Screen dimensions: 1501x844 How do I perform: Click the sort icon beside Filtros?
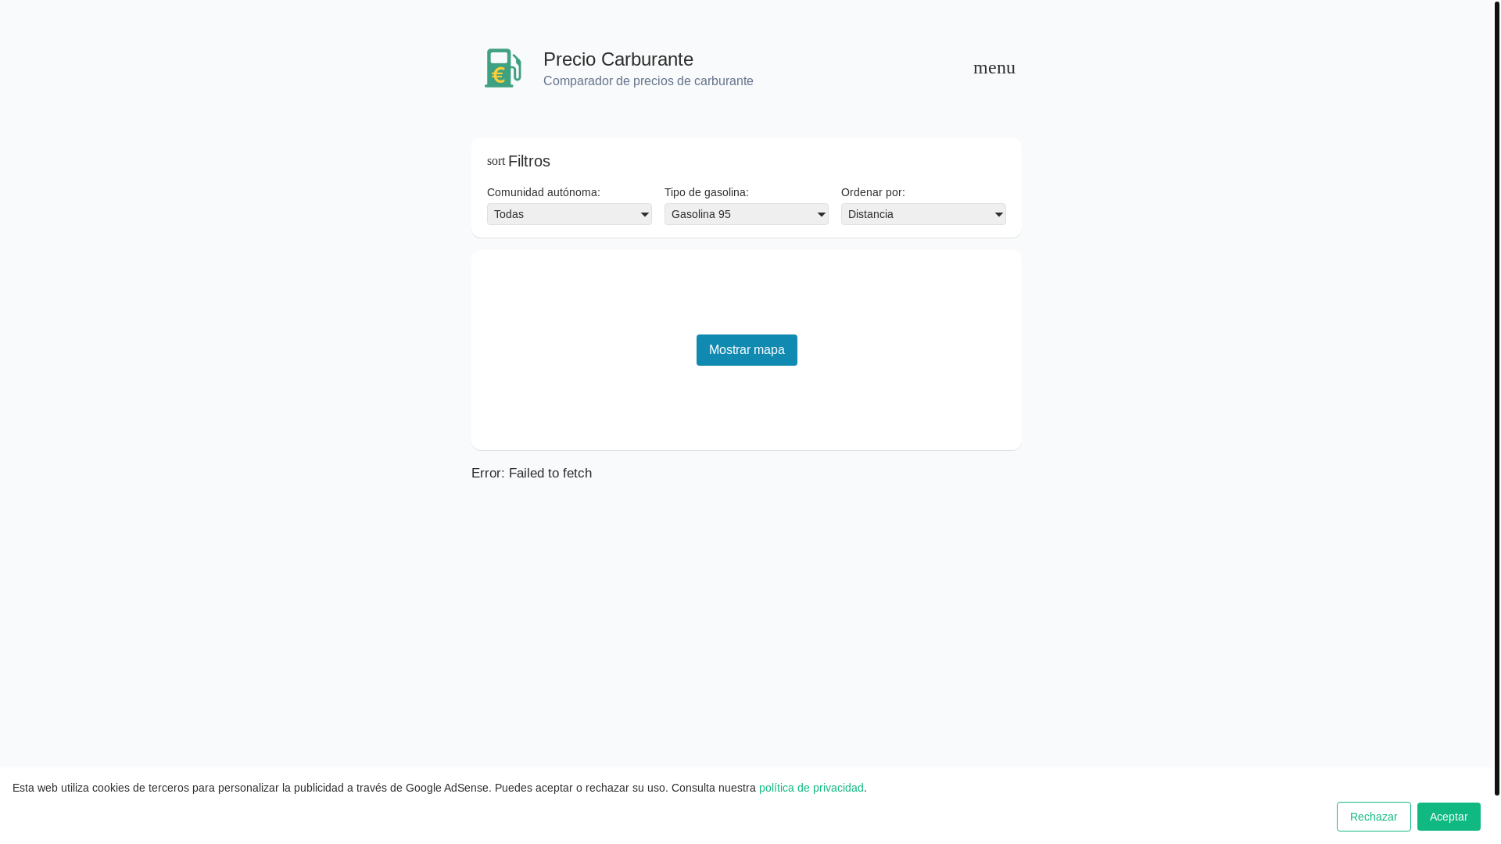point(496,161)
